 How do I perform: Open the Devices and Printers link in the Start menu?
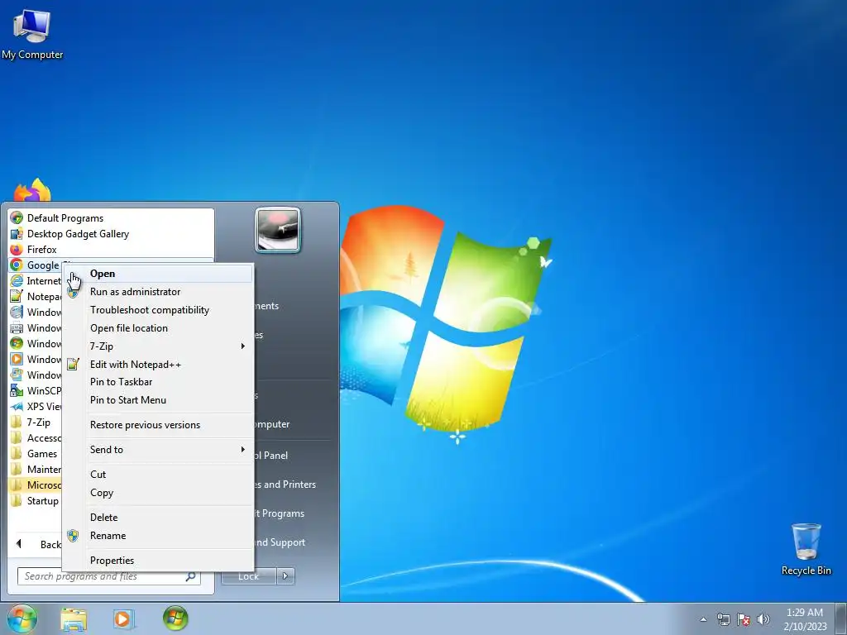click(285, 485)
